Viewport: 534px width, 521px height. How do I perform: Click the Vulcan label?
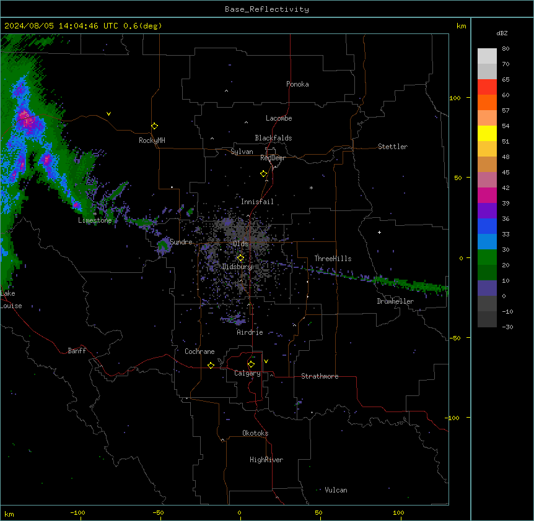pos(336,490)
